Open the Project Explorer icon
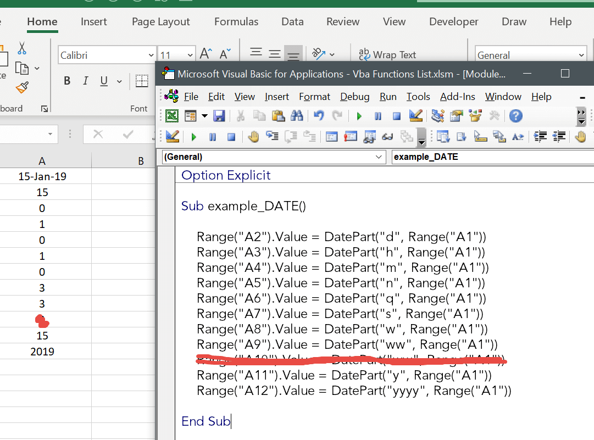This screenshot has width=594, height=440. [436, 116]
